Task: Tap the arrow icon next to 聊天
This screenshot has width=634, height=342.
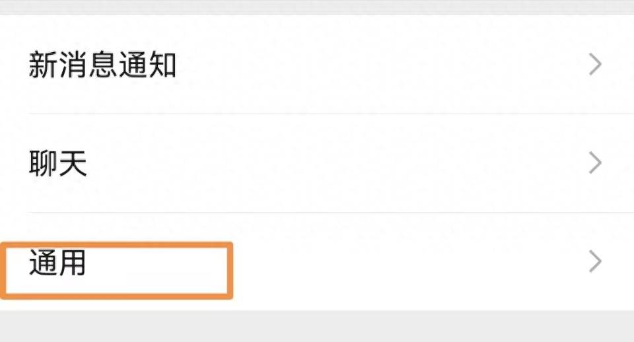Action: tap(595, 163)
